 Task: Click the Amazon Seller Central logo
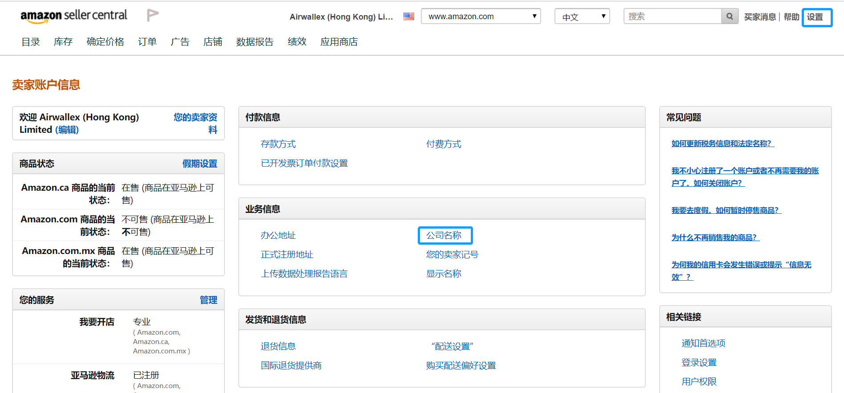73,16
